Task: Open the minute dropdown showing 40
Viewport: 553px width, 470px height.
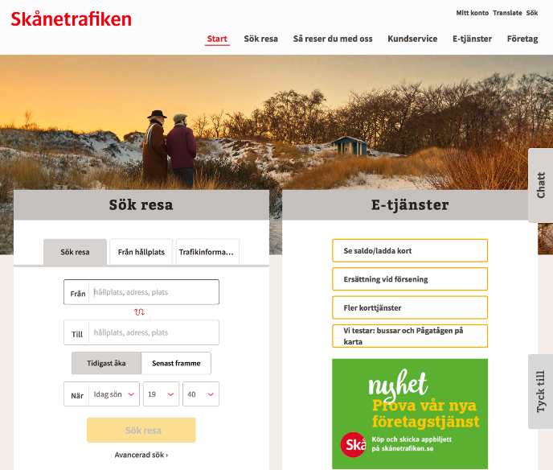Action: tap(201, 394)
